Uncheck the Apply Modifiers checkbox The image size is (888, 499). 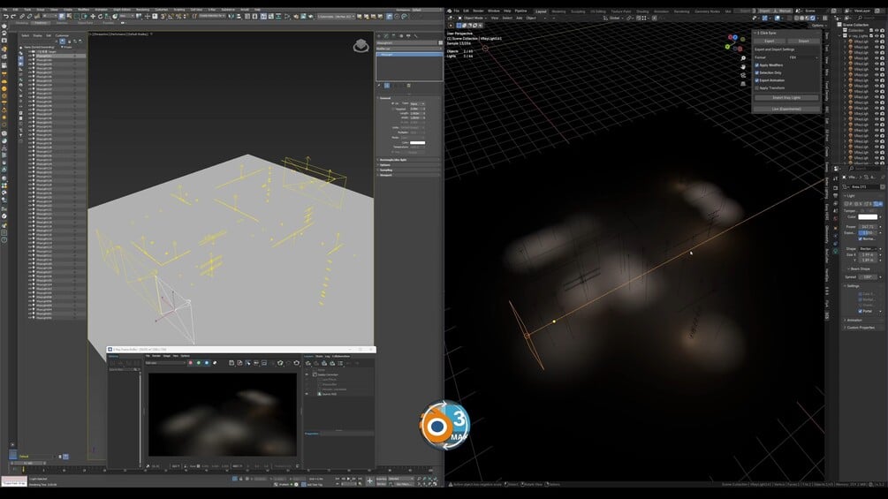pyautogui.click(x=757, y=65)
